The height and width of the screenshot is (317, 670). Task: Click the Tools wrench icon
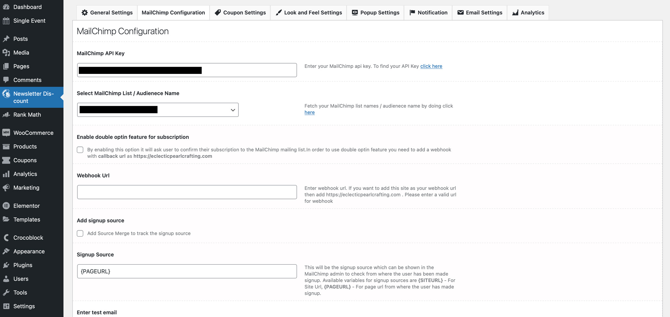[x=6, y=292]
